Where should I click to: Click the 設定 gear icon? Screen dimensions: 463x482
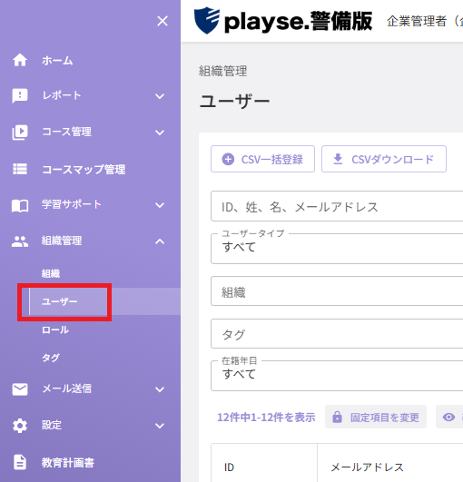click(20, 426)
